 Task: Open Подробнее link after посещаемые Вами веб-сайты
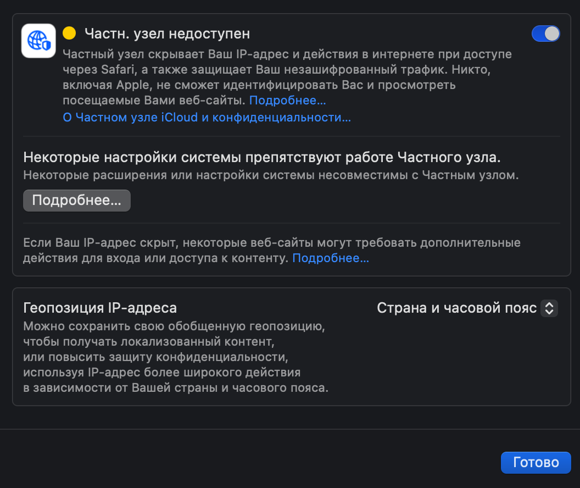pyautogui.click(x=287, y=101)
